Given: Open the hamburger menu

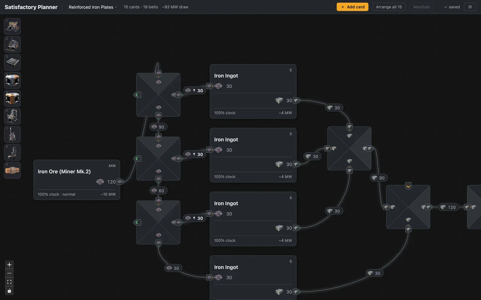Looking at the screenshot, I should pos(470,7).
